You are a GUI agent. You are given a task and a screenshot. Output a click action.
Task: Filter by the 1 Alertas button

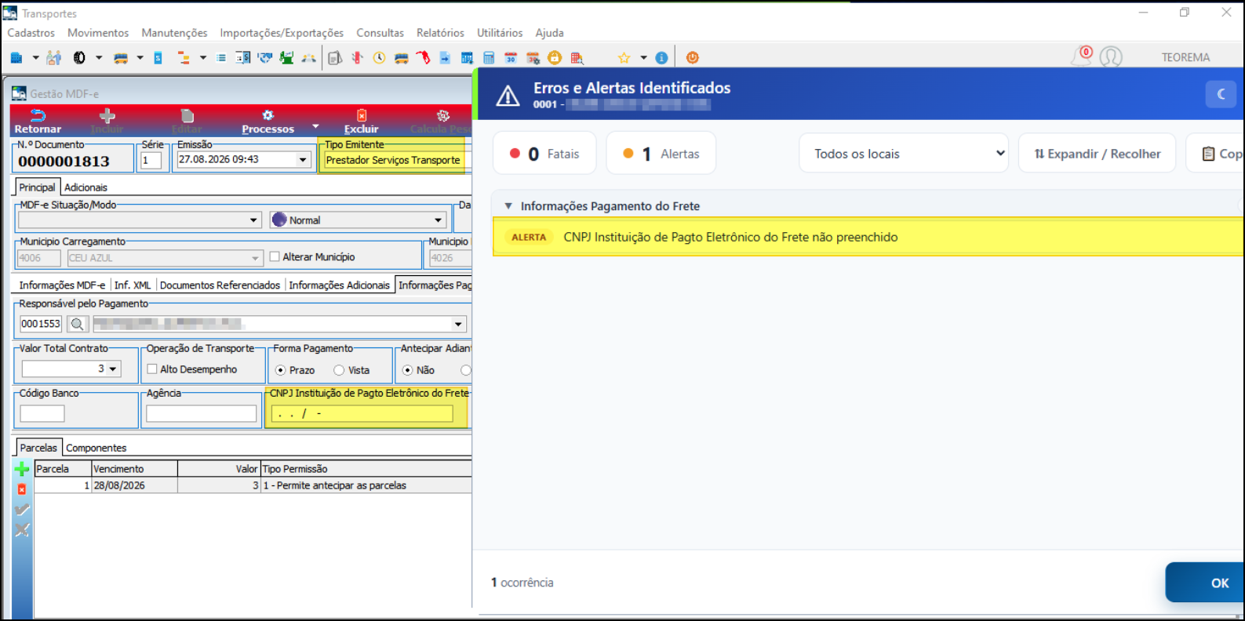coord(661,154)
